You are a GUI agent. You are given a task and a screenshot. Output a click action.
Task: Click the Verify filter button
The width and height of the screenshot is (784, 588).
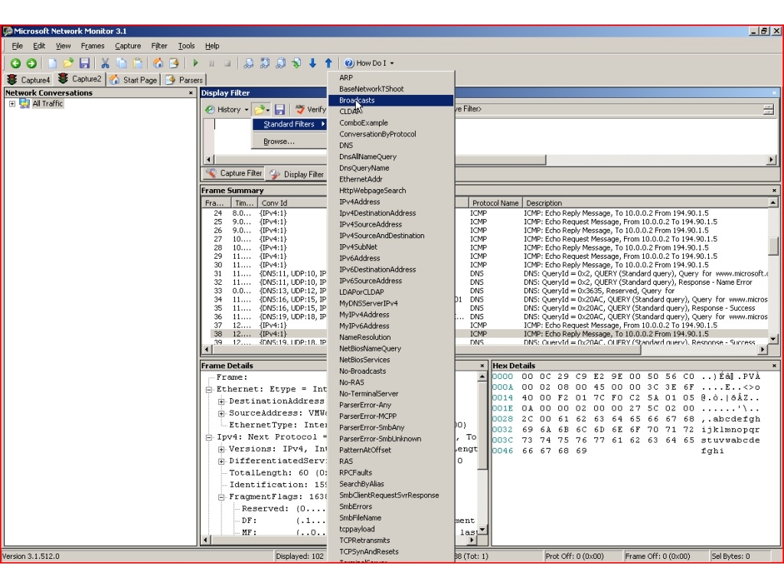click(311, 109)
